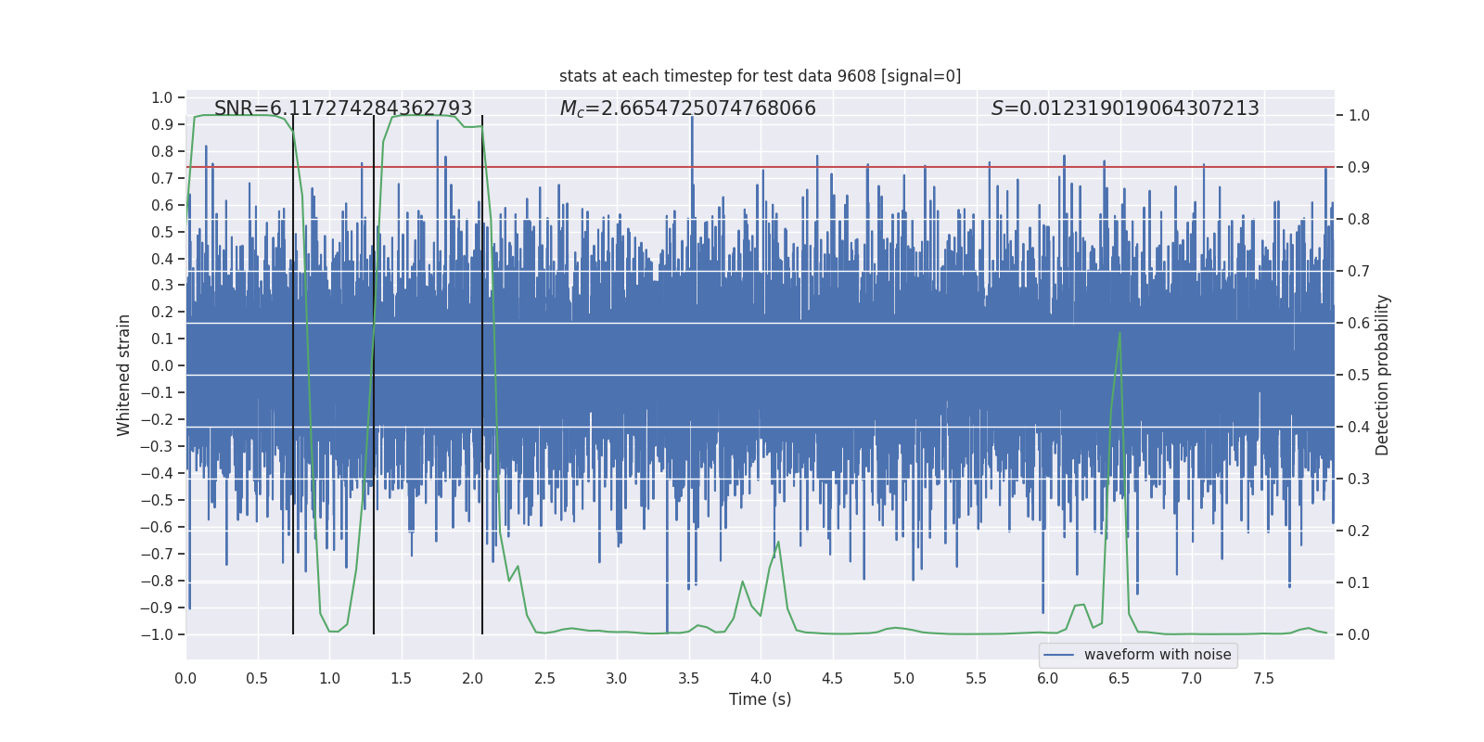Click the x-axis tick label 2.5

(544, 678)
